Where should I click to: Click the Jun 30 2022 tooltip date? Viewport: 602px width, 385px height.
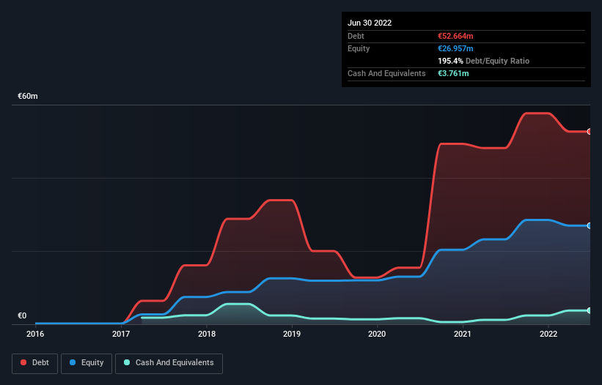370,23
